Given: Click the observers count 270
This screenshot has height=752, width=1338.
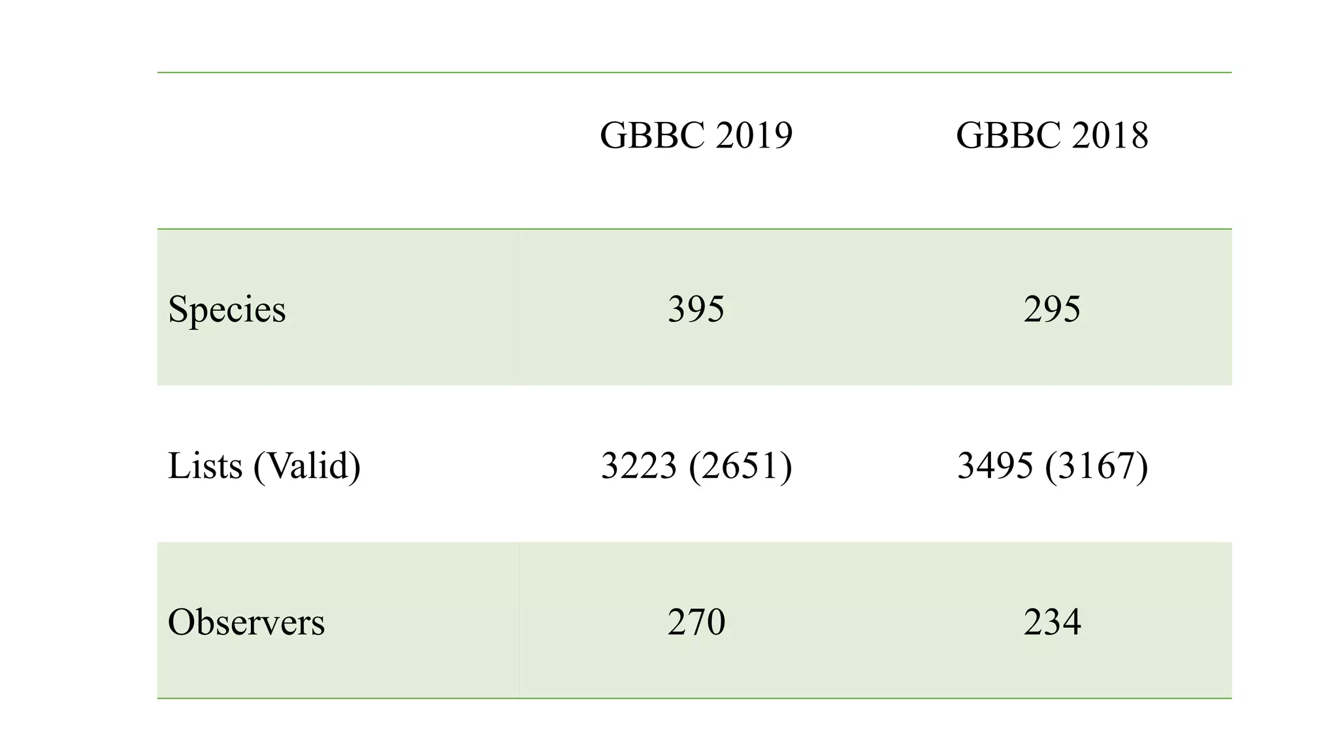Looking at the screenshot, I should tap(696, 622).
